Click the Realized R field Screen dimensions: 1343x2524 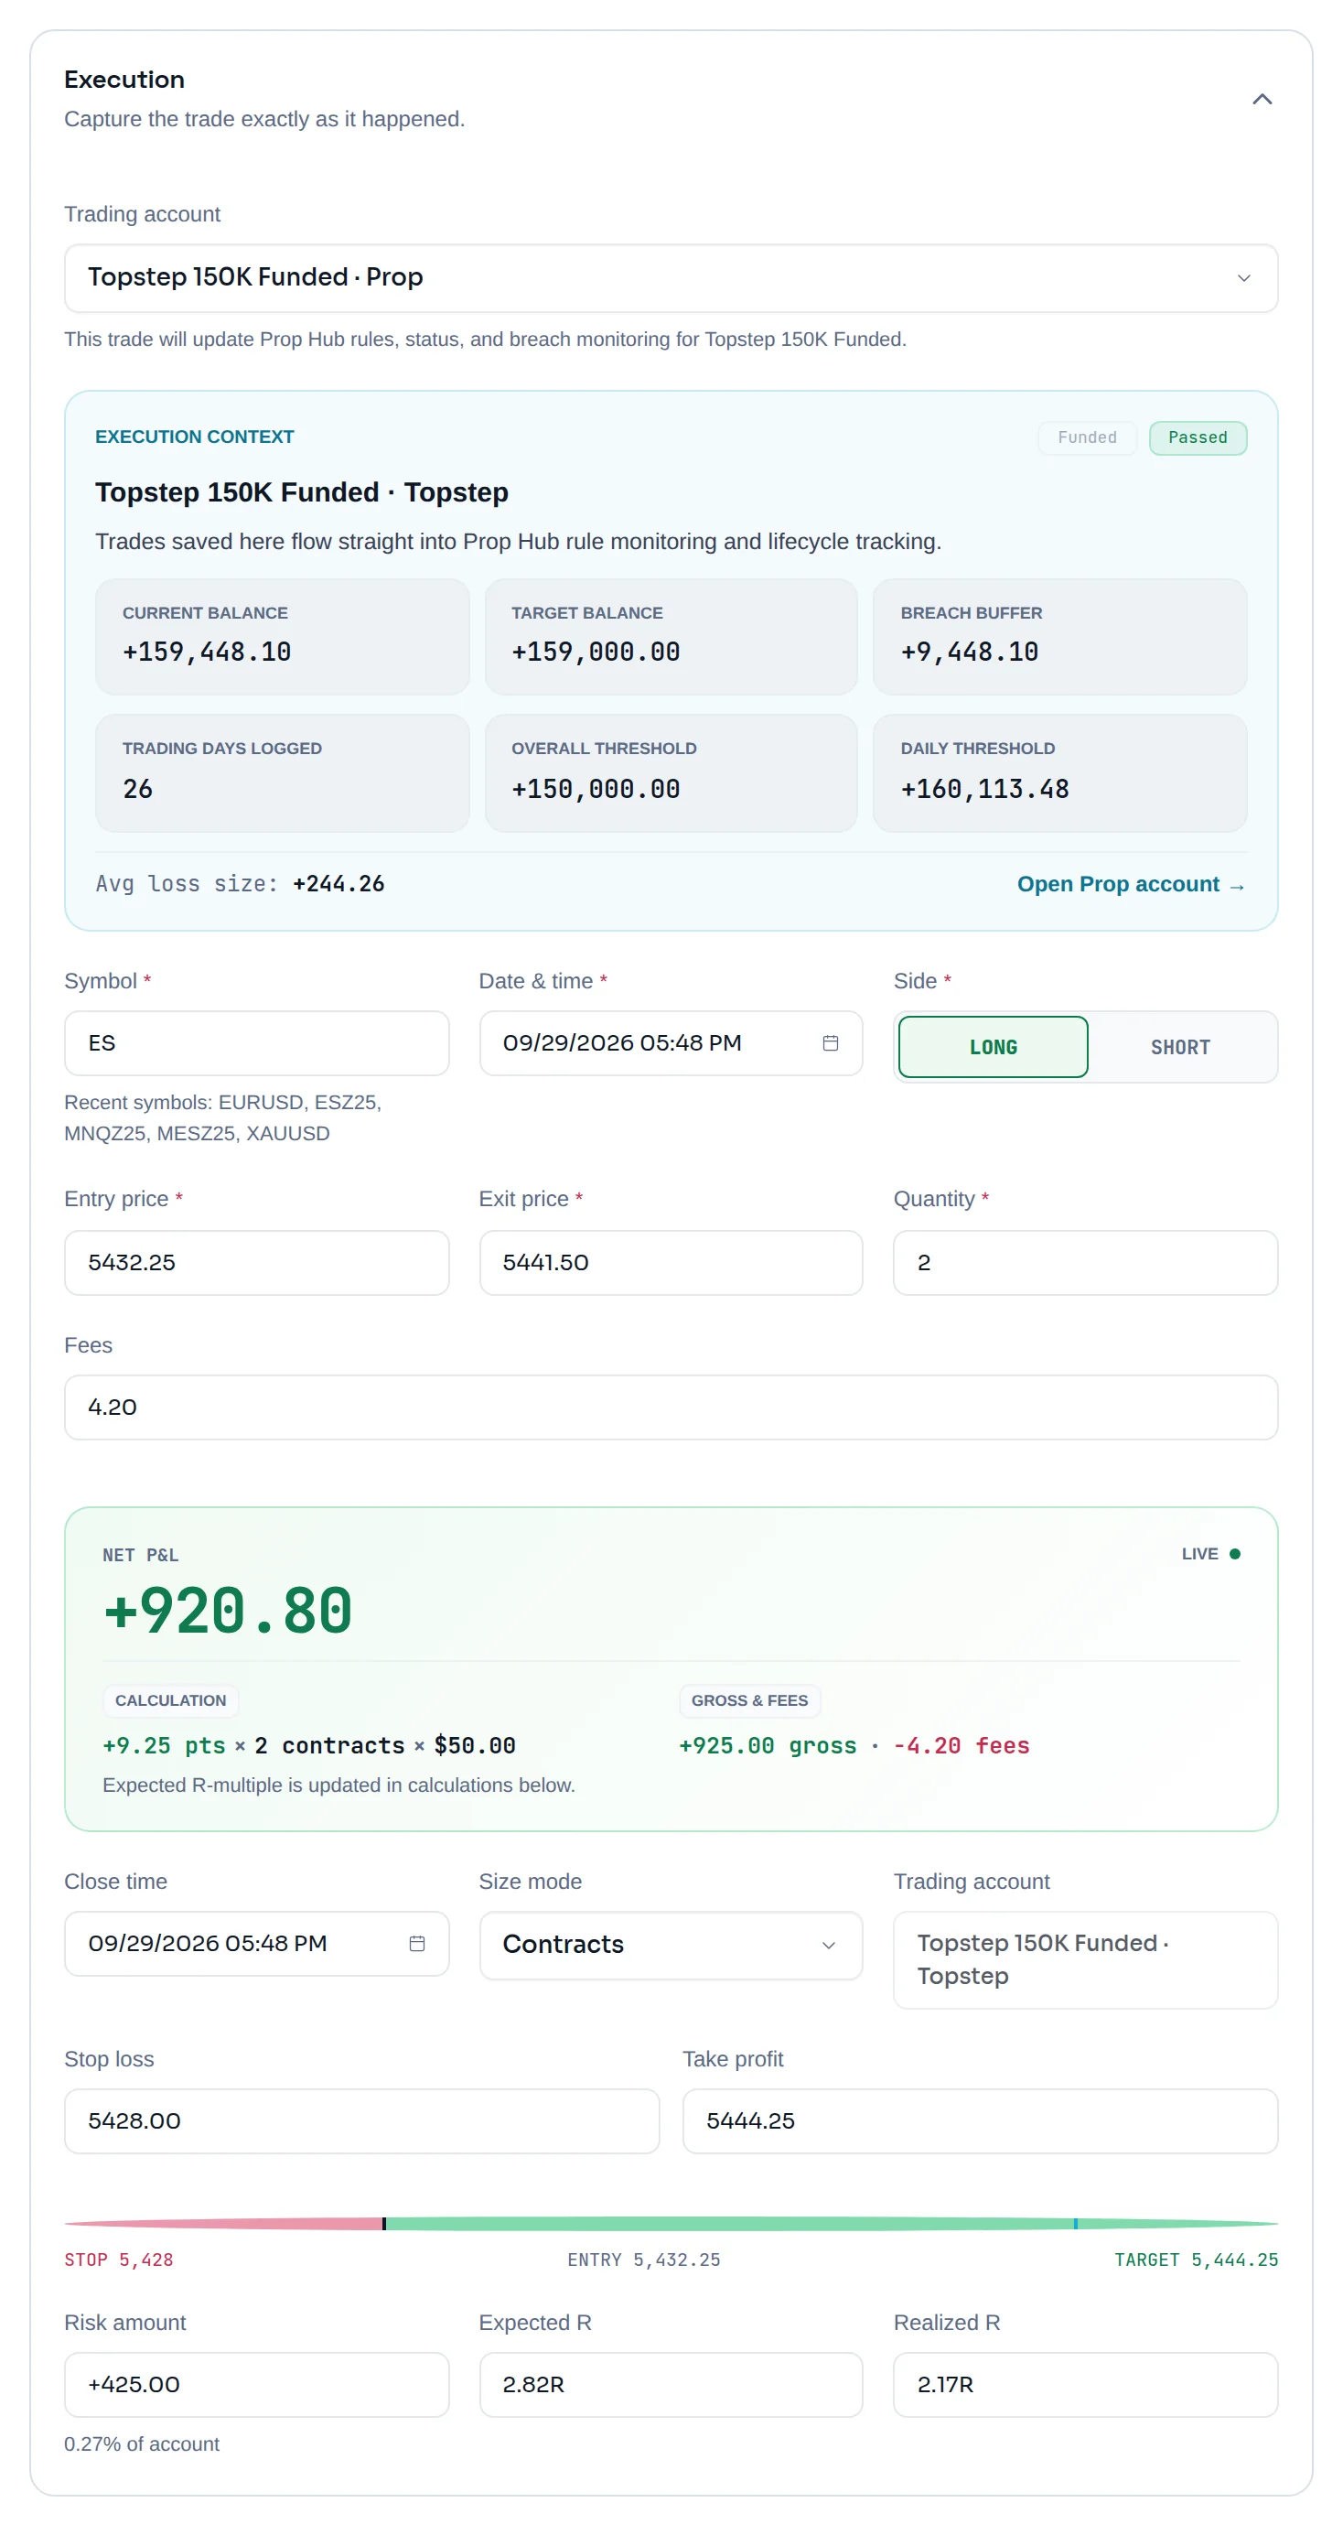click(x=1085, y=2385)
